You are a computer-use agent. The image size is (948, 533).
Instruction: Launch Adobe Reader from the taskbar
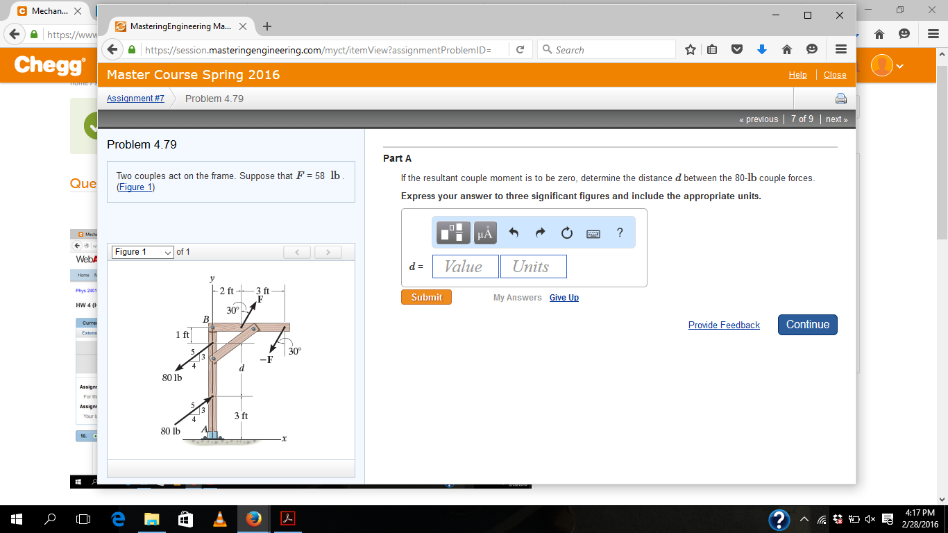click(289, 518)
